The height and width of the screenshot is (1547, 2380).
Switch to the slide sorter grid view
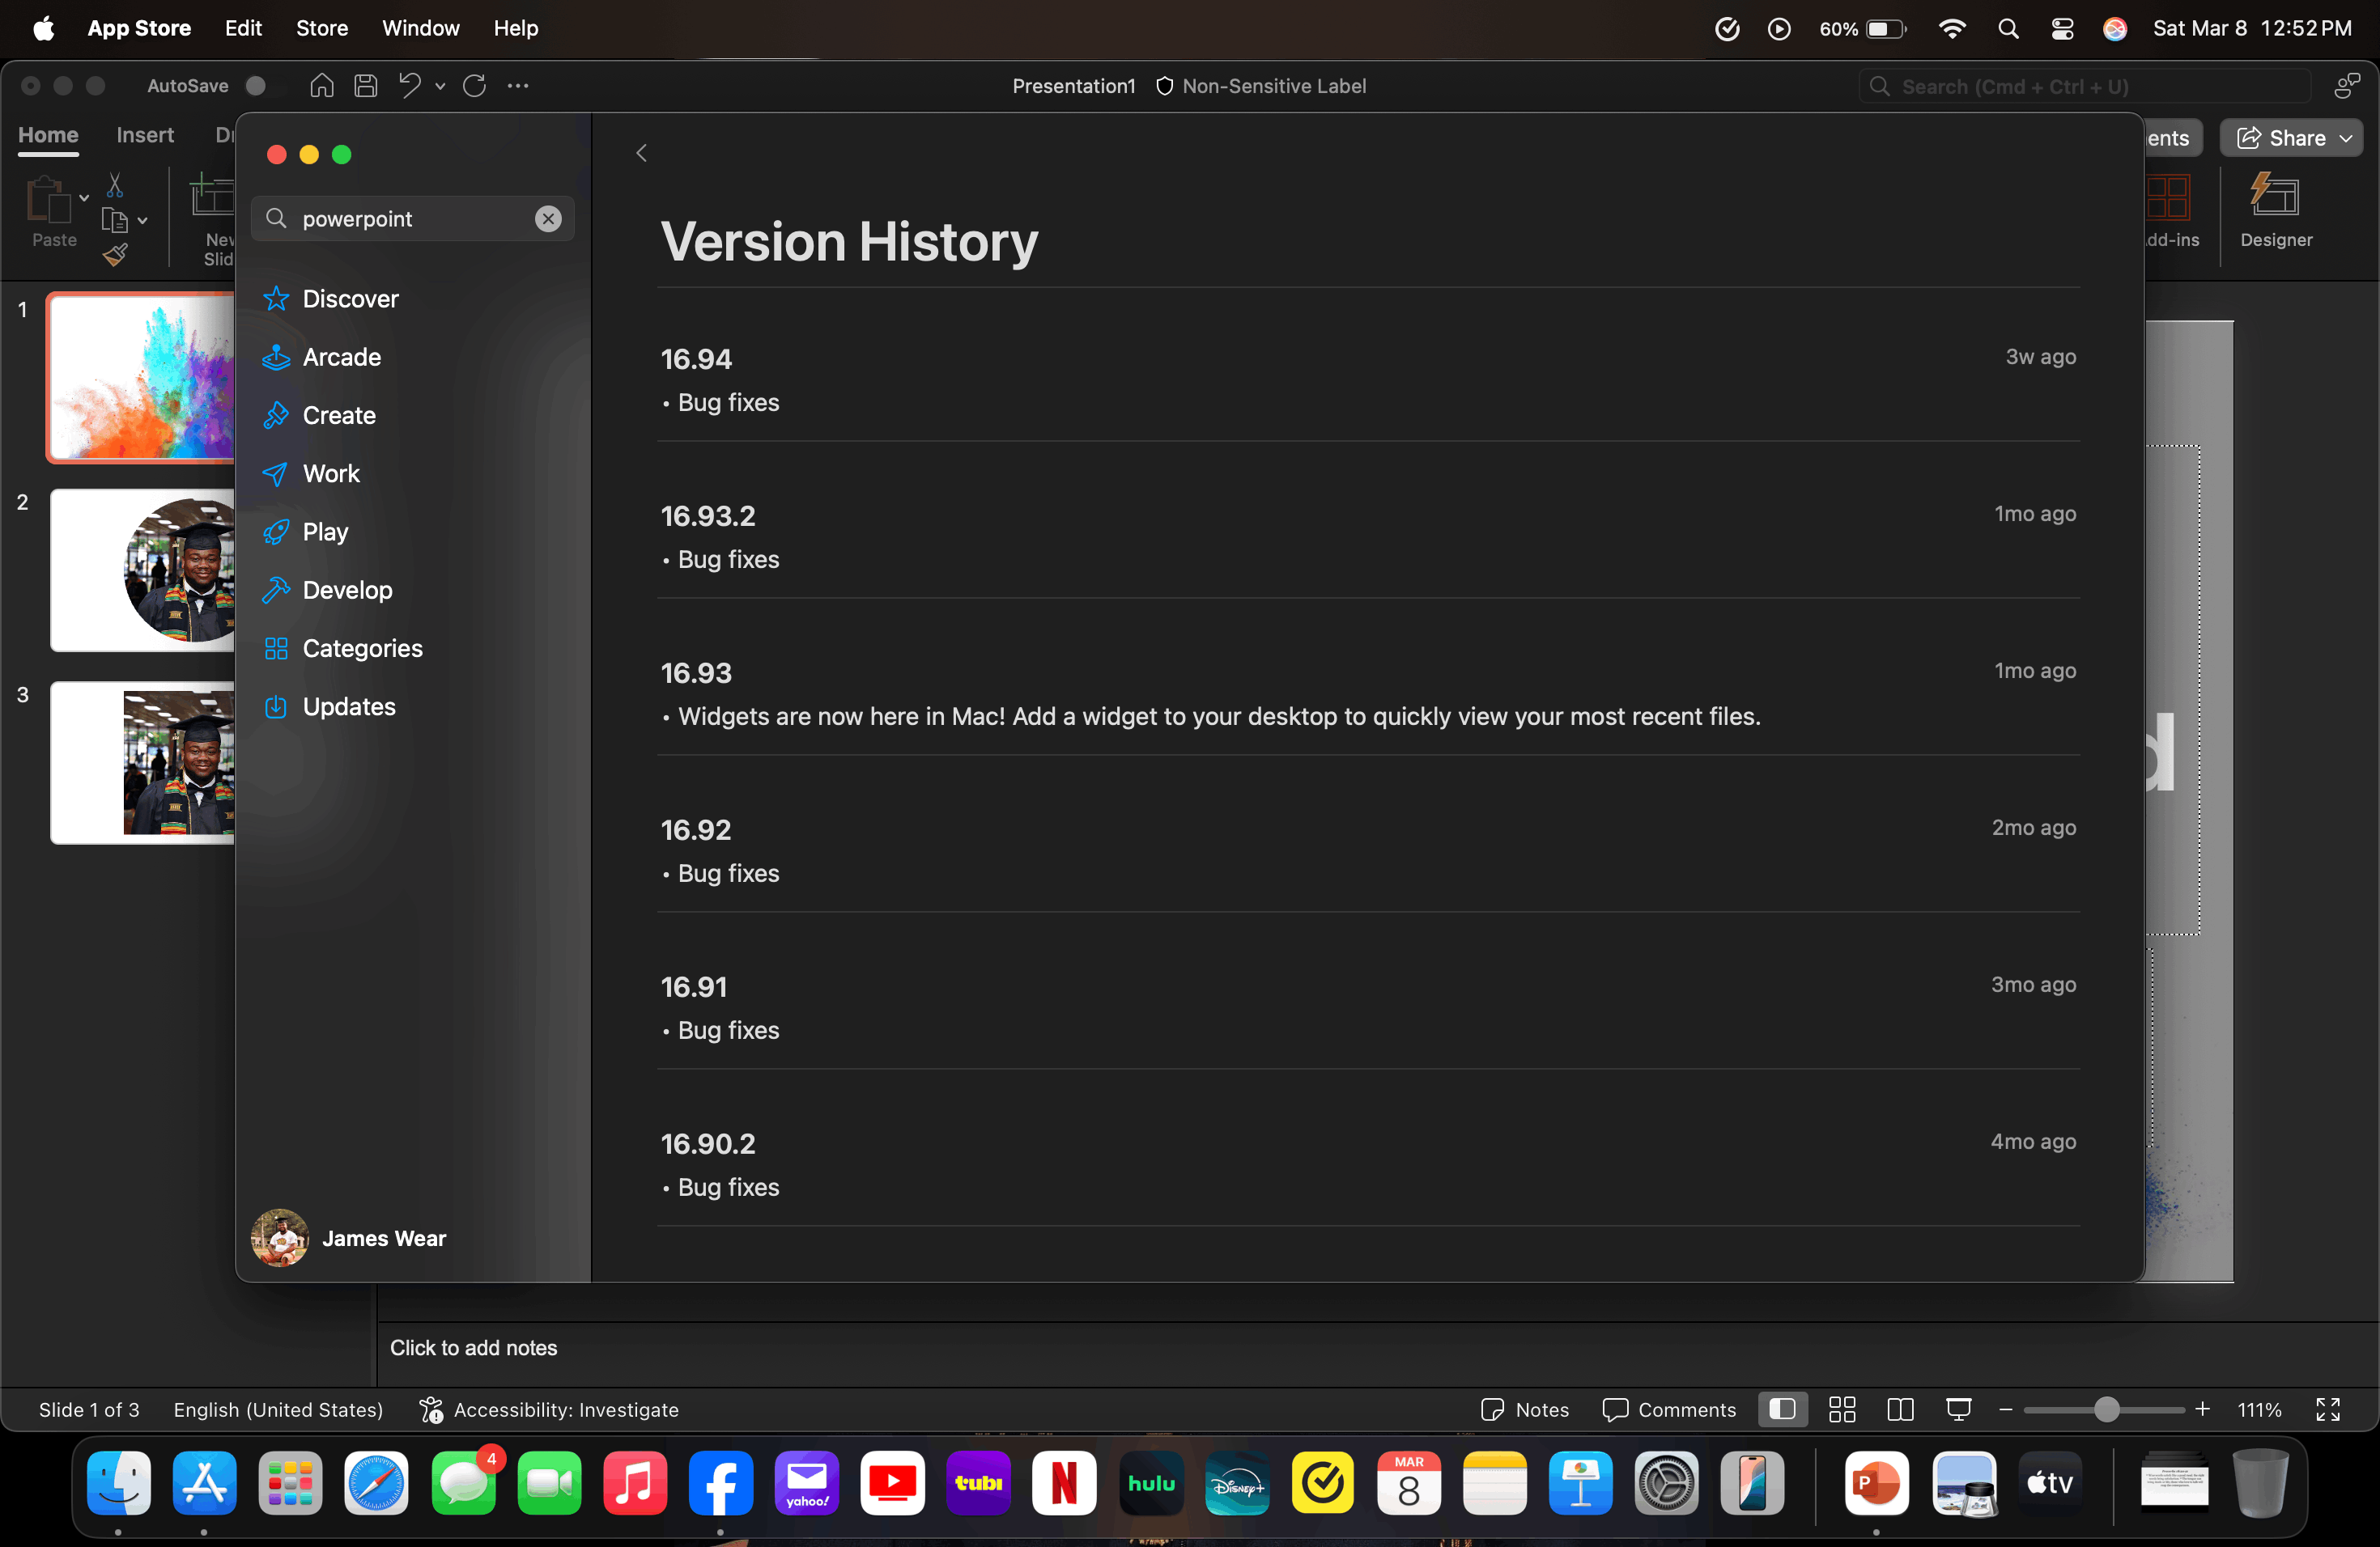coord(1842,1409)
